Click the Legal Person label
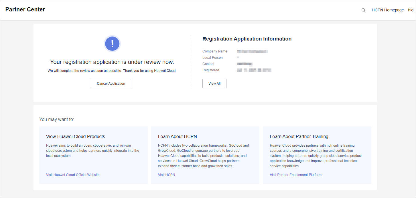Viewport: 416px width, 198px height. click(x=212, y=58)
